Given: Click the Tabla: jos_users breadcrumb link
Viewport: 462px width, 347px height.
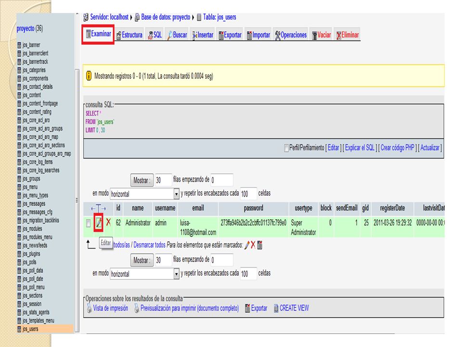Looking at the screenshot, I should click(219, 17).
